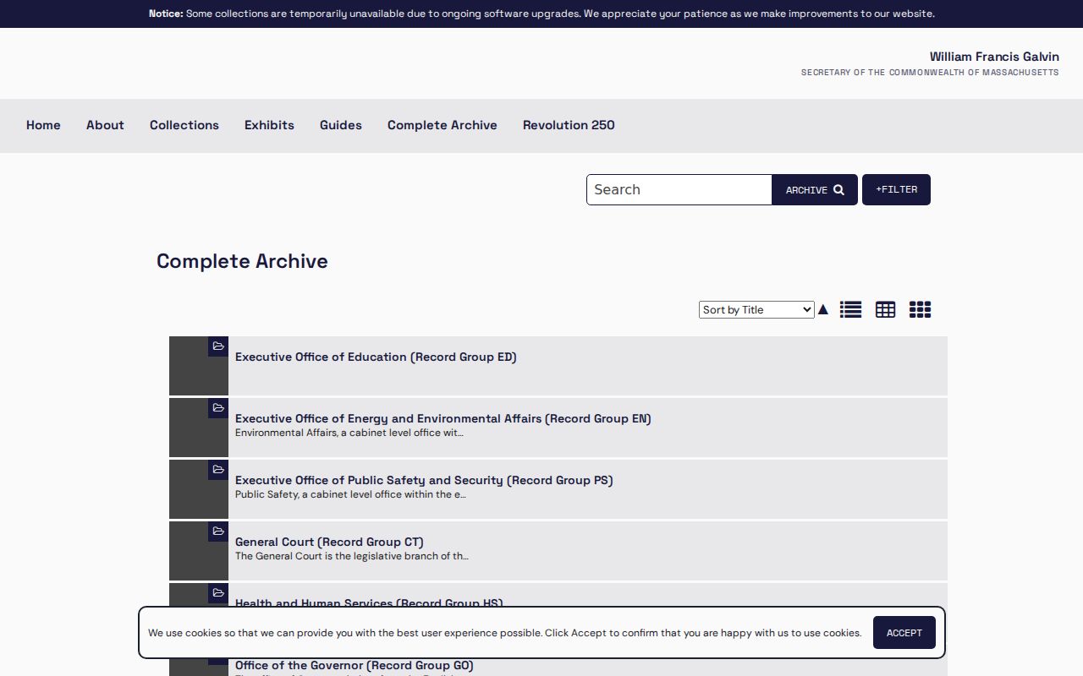Open Revolution 250 menu item
The image size is (1083, 676).
pos(569,125)
